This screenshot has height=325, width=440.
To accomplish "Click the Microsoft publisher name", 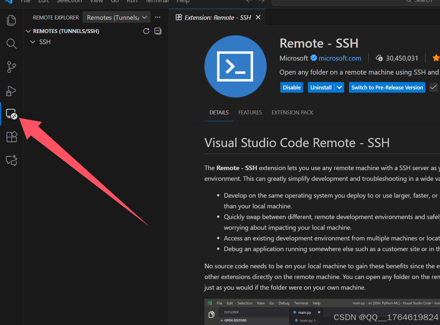I will 294,58.
